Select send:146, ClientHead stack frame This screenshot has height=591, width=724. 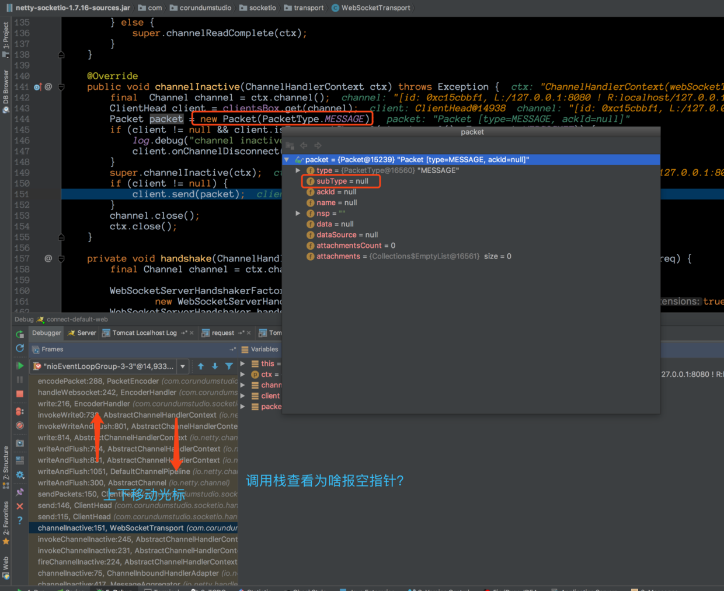point(134,505)
